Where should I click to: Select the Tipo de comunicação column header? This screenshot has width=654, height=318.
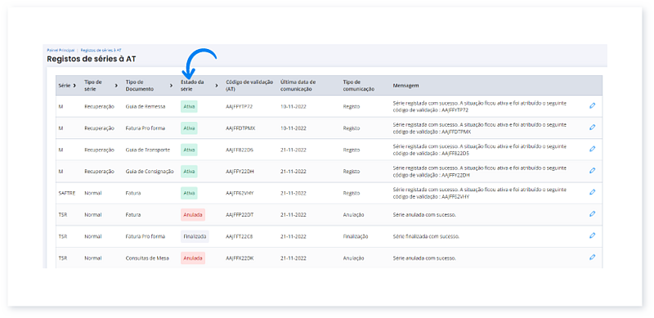tap(358, 86)
